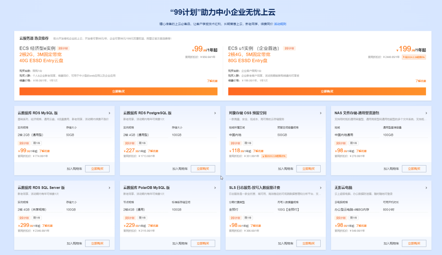Expand the 云数据库 RDS SQL Server 版 card arrow

tap(109, 188)
